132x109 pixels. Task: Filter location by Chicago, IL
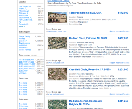(x=24, y=13)
